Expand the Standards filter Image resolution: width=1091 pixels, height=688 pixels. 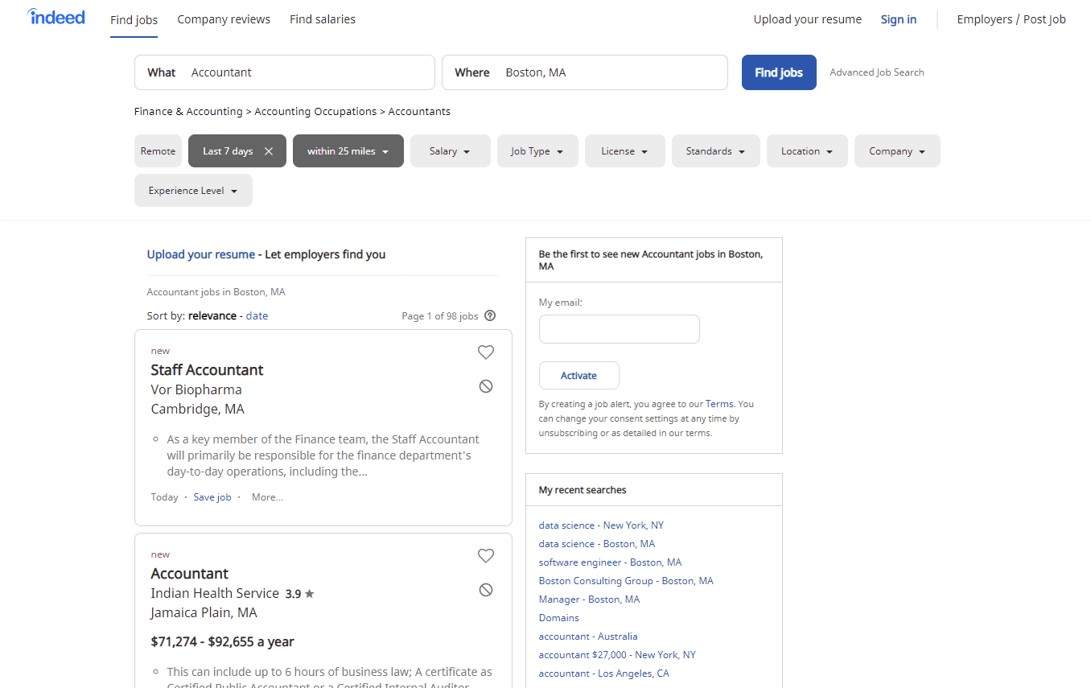click(716, 151)
